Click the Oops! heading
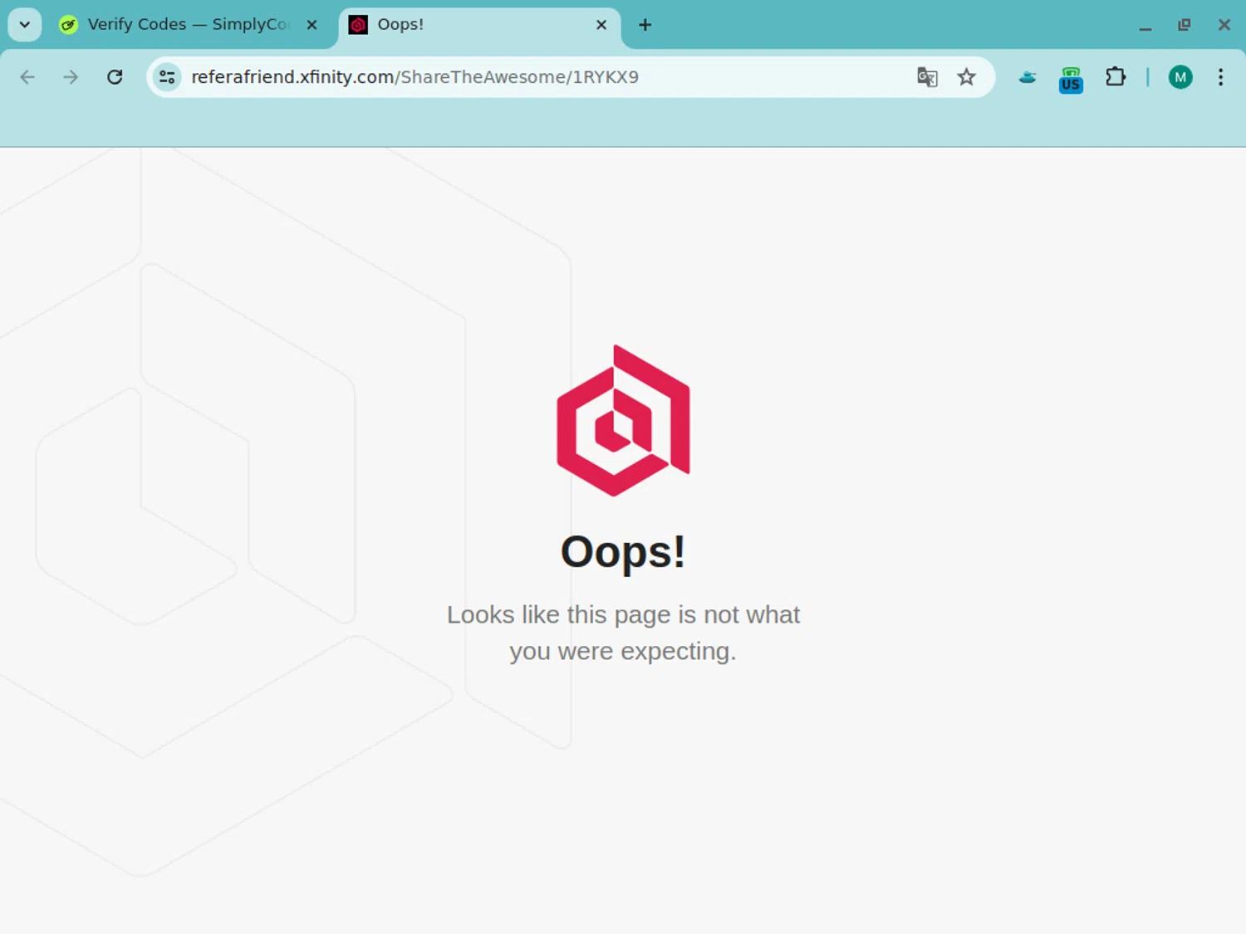The image size is (1246, 934). coord(623,552)
